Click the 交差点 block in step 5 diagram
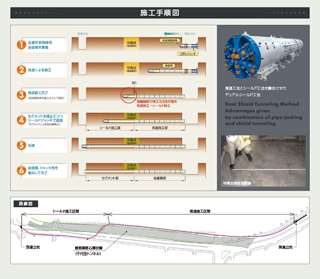 (x=132, y=141)
